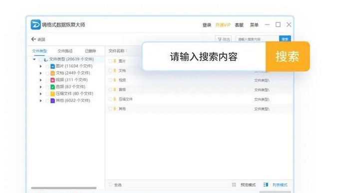Click the back arrow icon
Image resolution: width=341 pixels, height=193 pixels.
pos(33,39)
